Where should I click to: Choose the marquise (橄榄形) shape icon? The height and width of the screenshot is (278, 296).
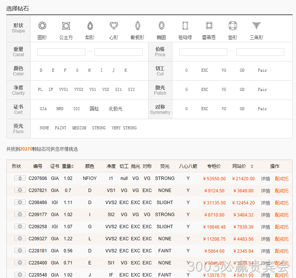point(138,26)
